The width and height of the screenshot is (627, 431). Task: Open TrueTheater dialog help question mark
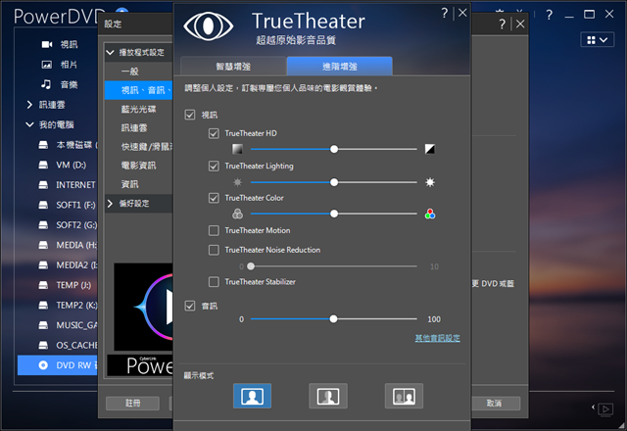[444, 13]
